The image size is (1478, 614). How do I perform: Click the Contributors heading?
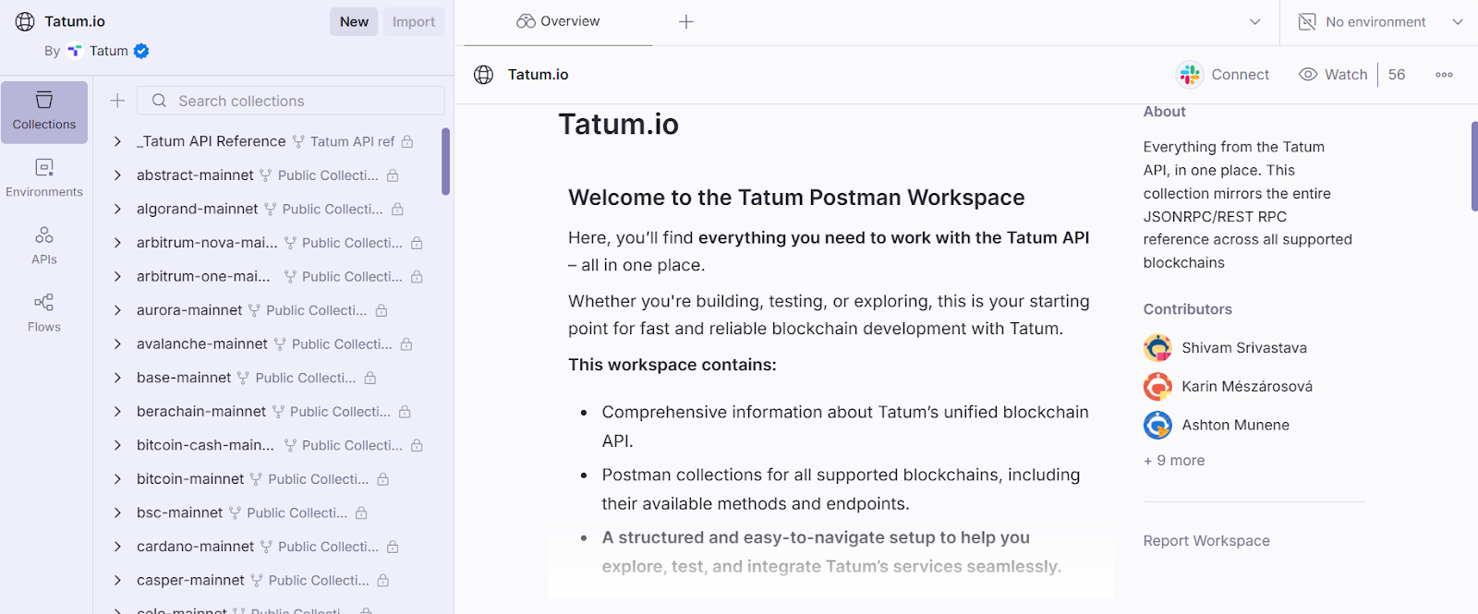tap(1187, 309)
